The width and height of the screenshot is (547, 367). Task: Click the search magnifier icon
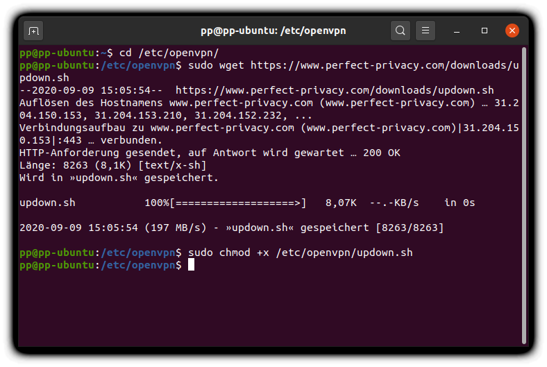pos(400,31)
